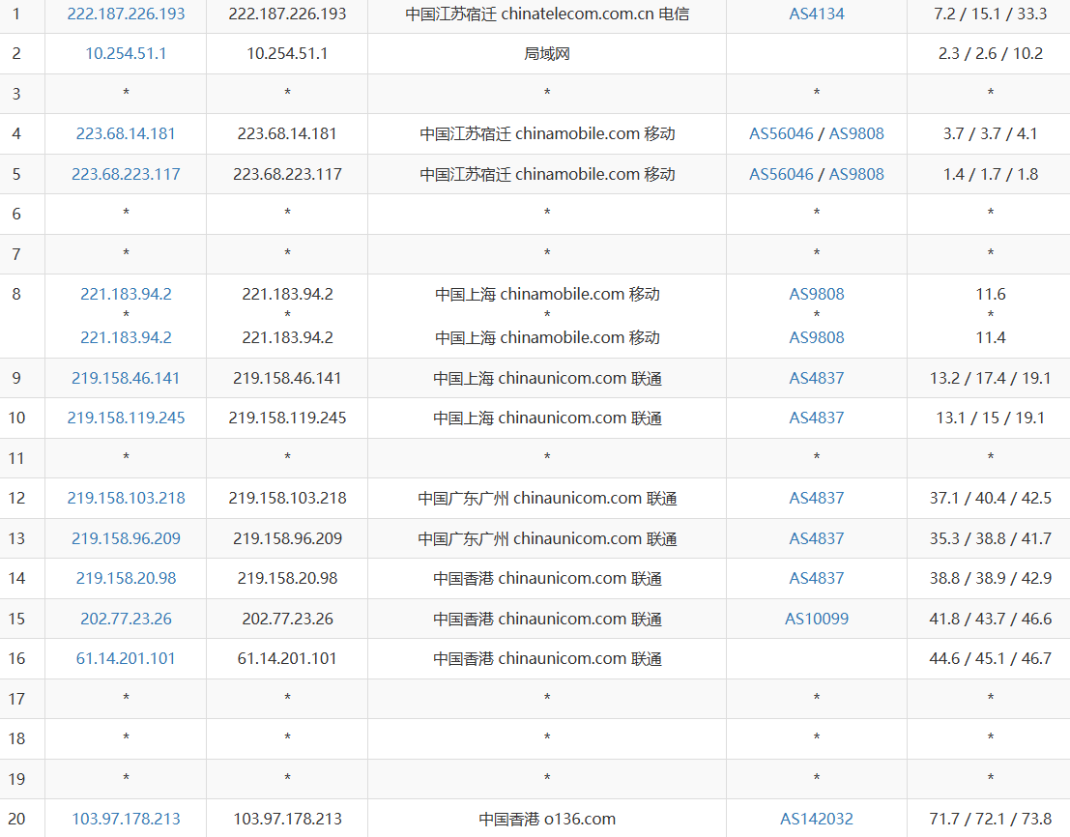Open AS56046 in the 223.68.223.117 row
The width and height of the screenshot is (1070, 837).
pyautogui.click(x=781, y=174)
